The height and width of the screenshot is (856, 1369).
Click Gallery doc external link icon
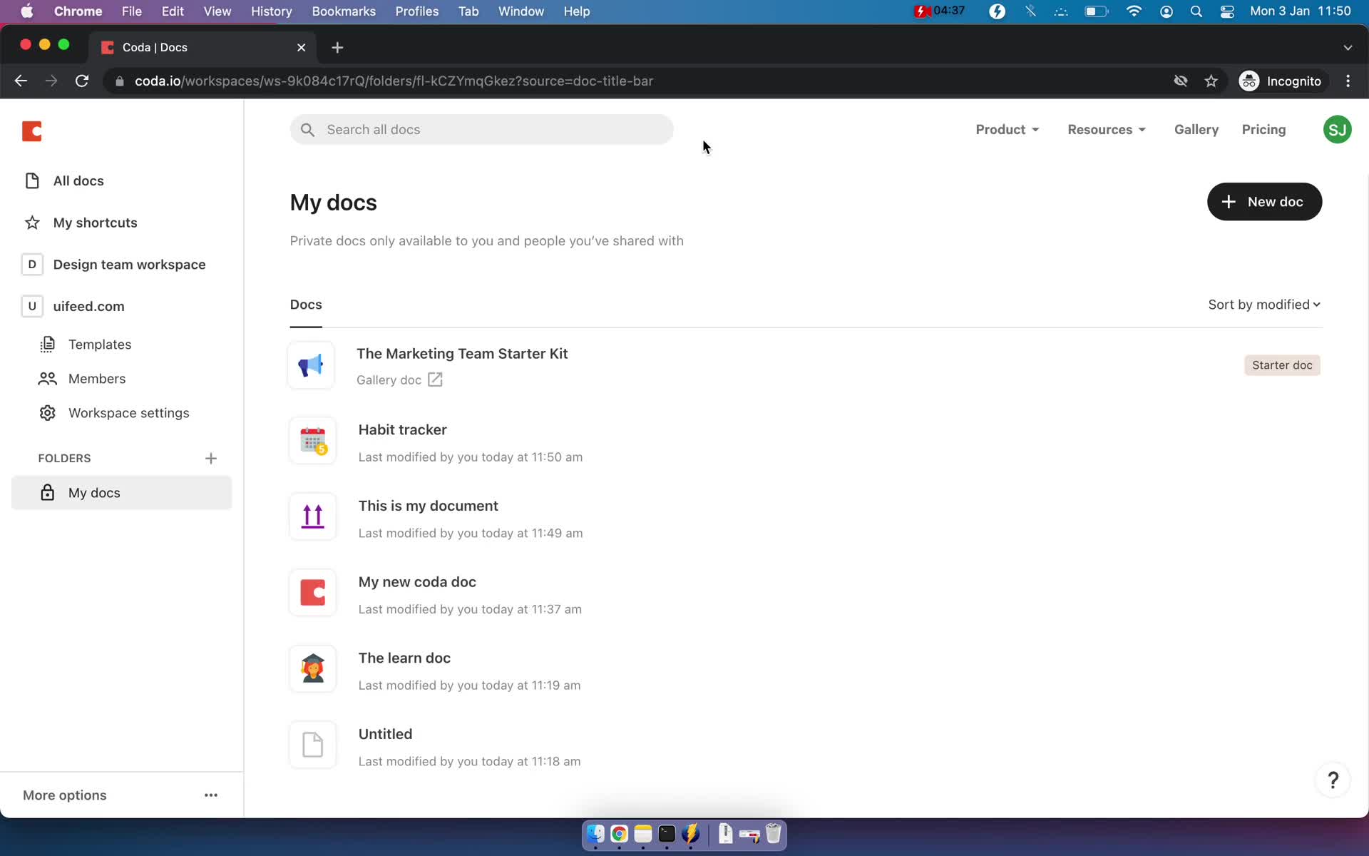pos(435,380)
